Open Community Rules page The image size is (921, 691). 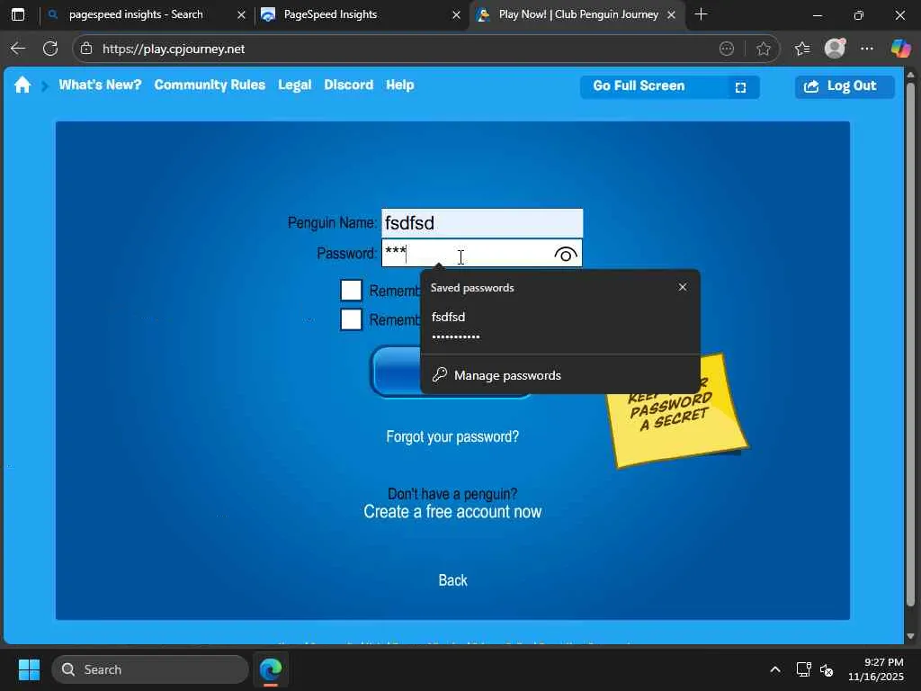tap(210, 85)
